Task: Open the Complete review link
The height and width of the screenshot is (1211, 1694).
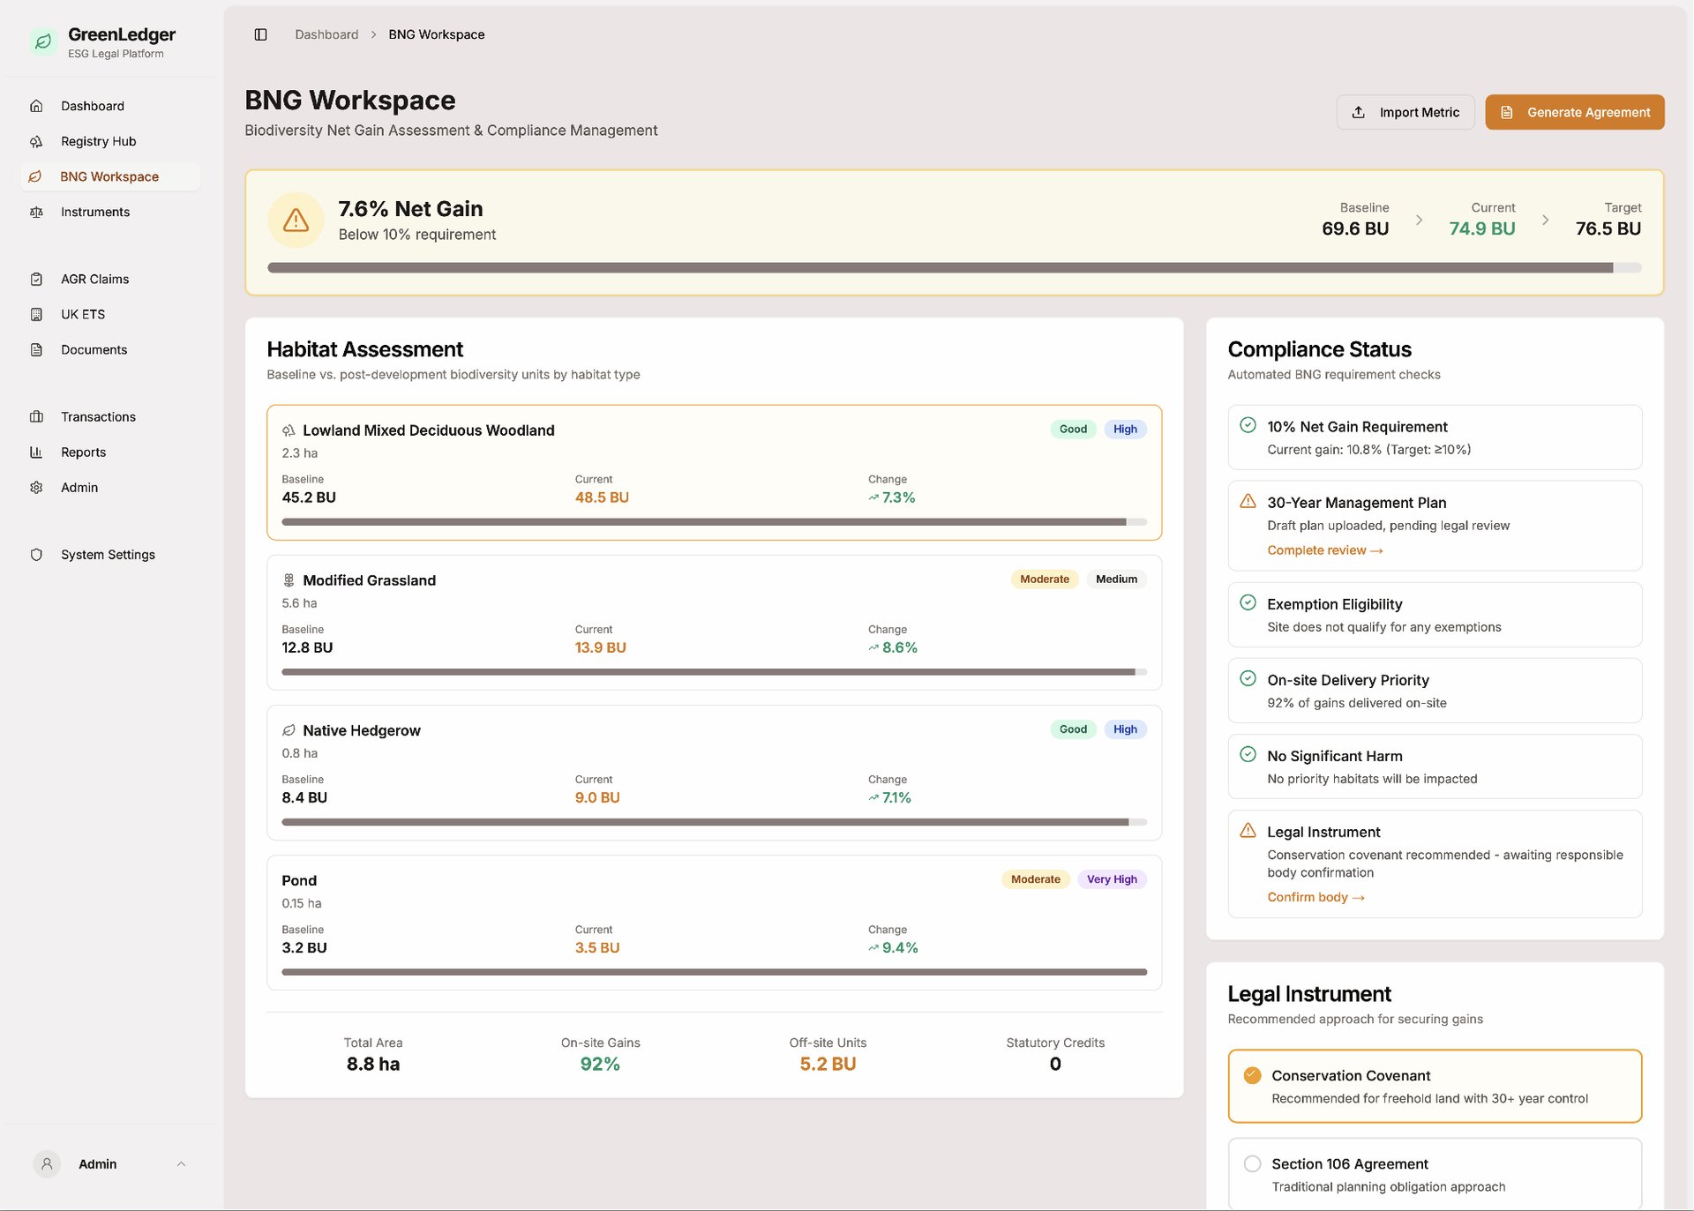Action: [1324, 549]
